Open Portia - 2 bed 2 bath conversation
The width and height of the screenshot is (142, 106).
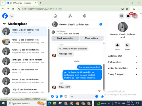tap(24, 41)
